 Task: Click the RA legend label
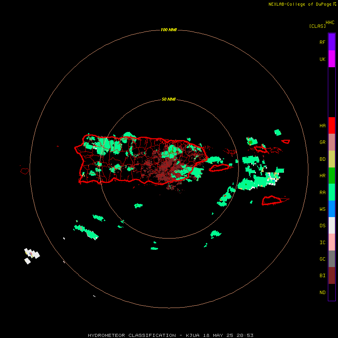pos(322,193)
